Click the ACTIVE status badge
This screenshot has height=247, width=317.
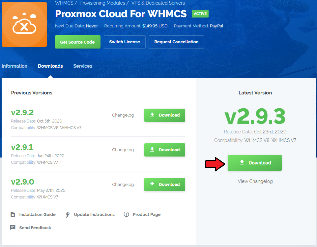tap(200, 14)
